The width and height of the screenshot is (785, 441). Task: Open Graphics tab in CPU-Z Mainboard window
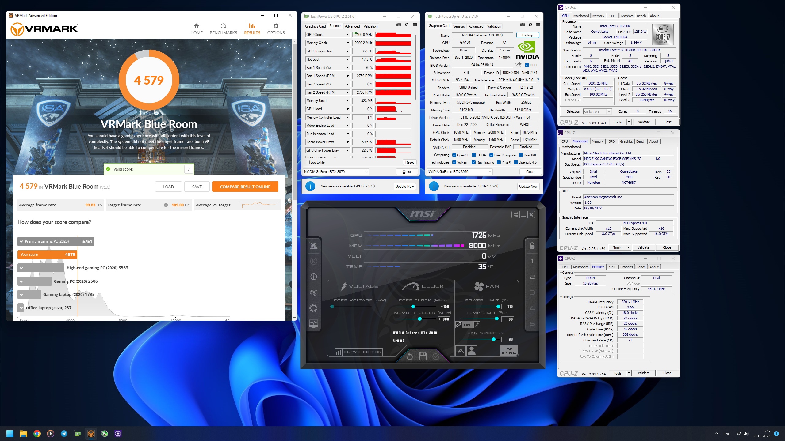point(626,141)
